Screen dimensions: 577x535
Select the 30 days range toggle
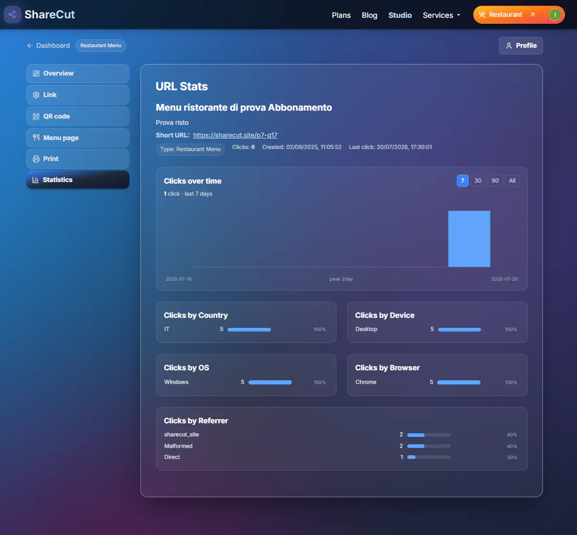(x=478, y=181)
